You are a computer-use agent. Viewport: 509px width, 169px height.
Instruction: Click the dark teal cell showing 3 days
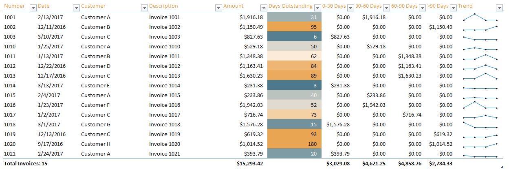click(x=295, y=86)
